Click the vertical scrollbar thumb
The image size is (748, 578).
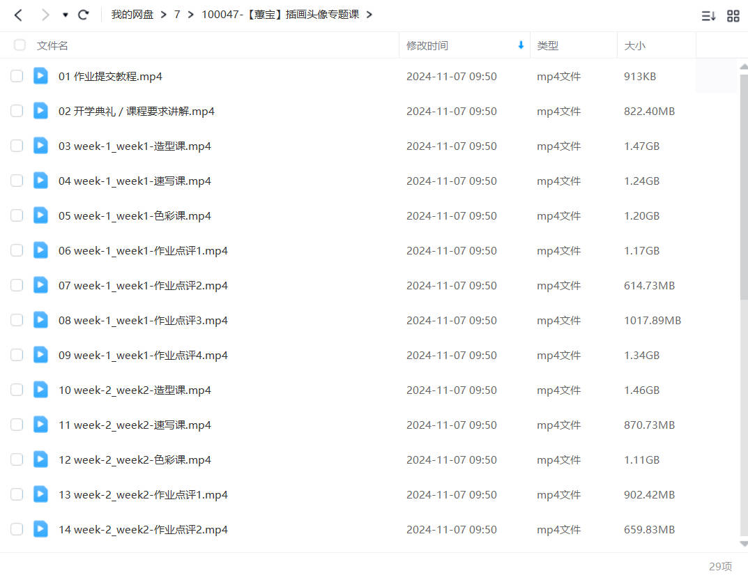pyautogui.click(x=744, y=186)
